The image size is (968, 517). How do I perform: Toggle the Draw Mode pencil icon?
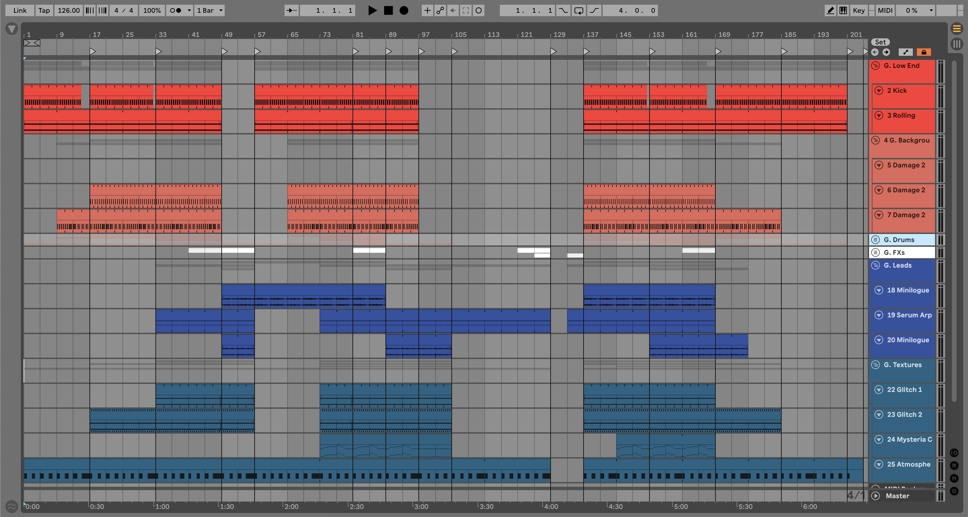(x=830, y=10)
